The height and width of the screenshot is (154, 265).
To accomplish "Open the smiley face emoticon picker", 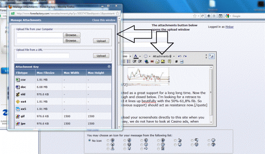I will [145, 56].
